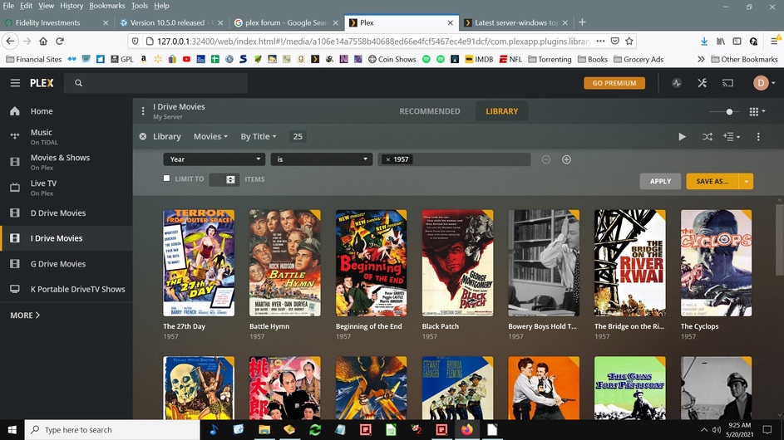Image resolution: width=784 pixels, height=440 pixels.
Task: Switch to the Fidelity Investments tab
Action: click(x=57, y=22)
